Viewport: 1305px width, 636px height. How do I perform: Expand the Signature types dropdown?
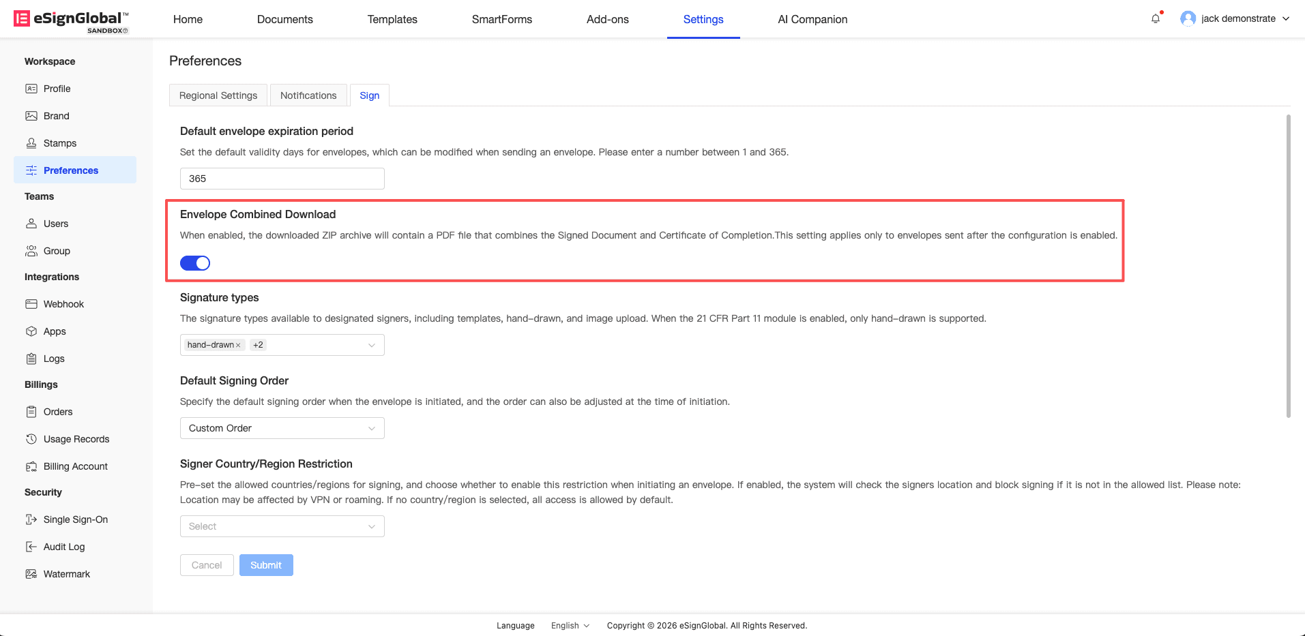click(x=371, y=345)
